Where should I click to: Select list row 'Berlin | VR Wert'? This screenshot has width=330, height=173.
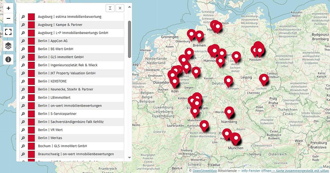pos(72,130)
